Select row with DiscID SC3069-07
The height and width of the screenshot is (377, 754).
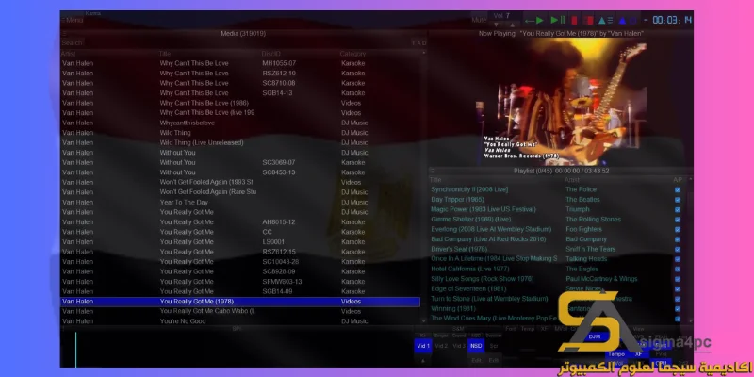pyautogui.click(x=240, y=162)
